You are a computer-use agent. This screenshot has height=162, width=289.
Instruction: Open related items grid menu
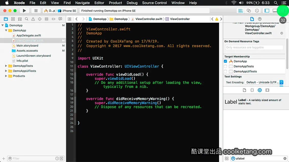pyautogui.click(x=69, y=19)
